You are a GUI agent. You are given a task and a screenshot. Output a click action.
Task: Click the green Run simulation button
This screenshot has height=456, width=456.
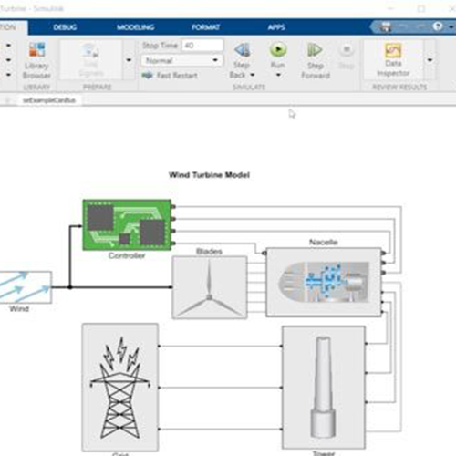(x=278, y=50)
